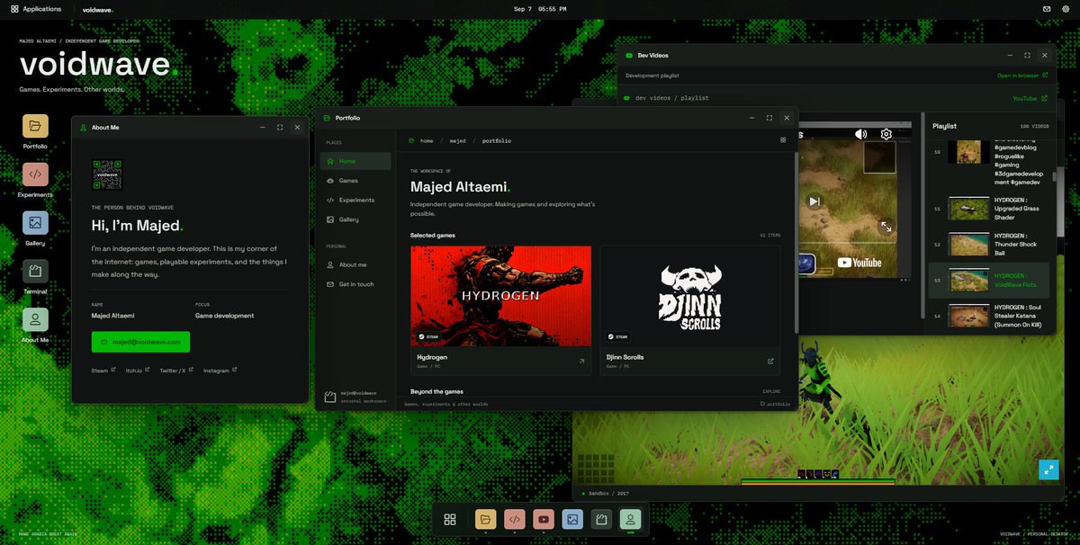This screenshot has height=545, width=1080.
Task: Open system settings gear in top bar
Action: click(1066, 9)
